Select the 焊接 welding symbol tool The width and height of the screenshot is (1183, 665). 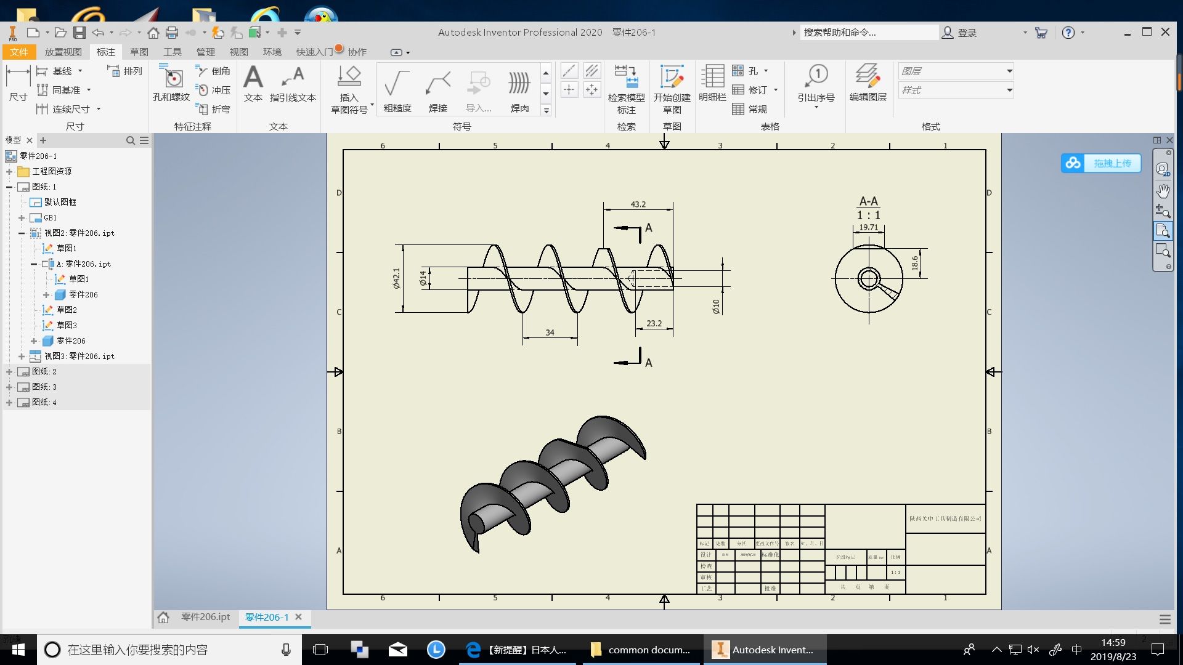(x=438, y=90)
